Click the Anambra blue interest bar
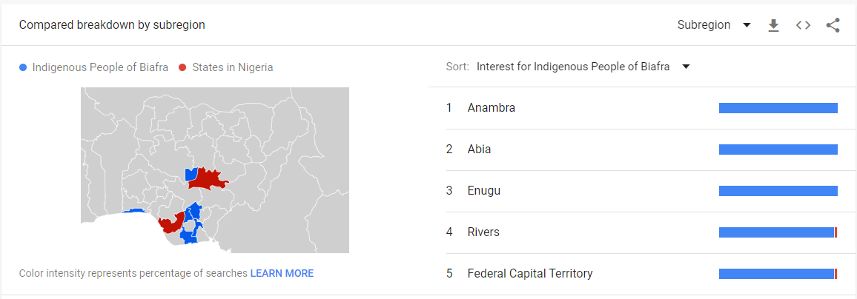 (778, 108)
